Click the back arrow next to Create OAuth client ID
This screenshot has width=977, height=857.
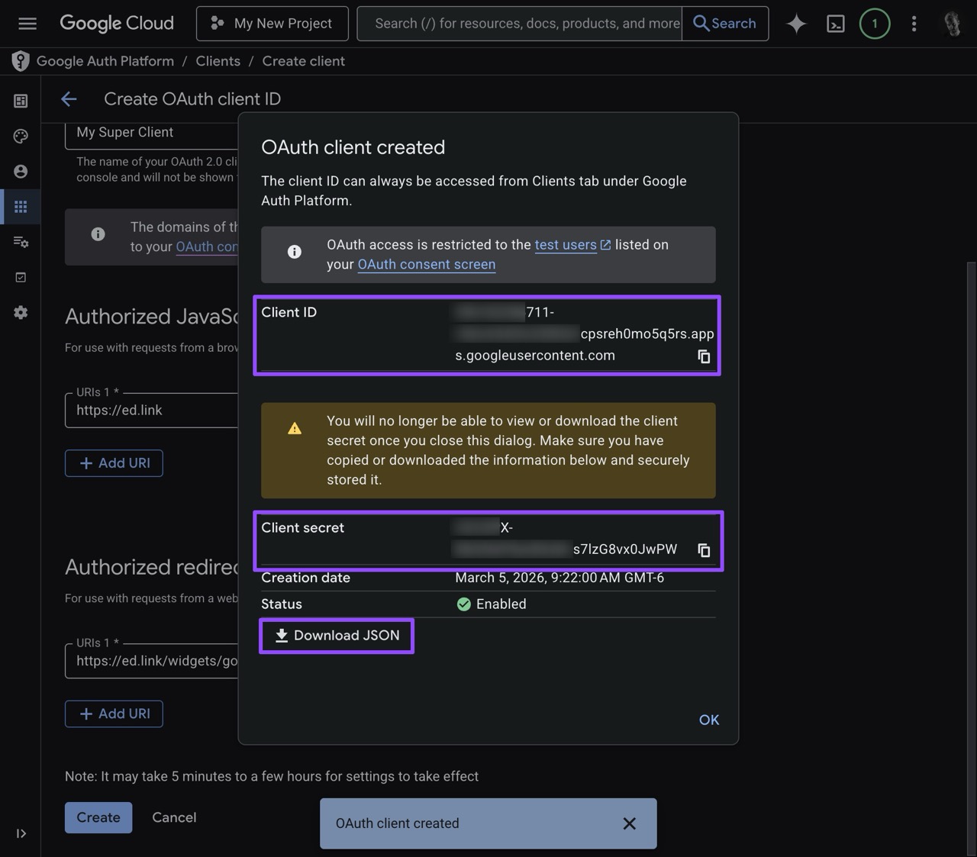69,98
